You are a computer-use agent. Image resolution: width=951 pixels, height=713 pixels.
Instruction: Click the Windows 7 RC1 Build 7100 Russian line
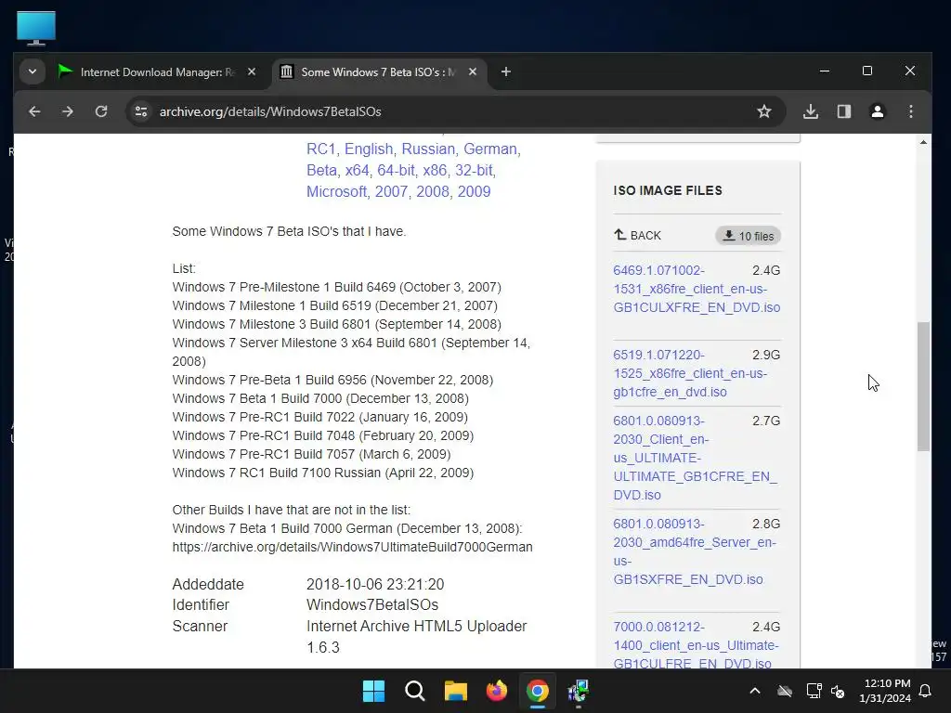[322, 473]
